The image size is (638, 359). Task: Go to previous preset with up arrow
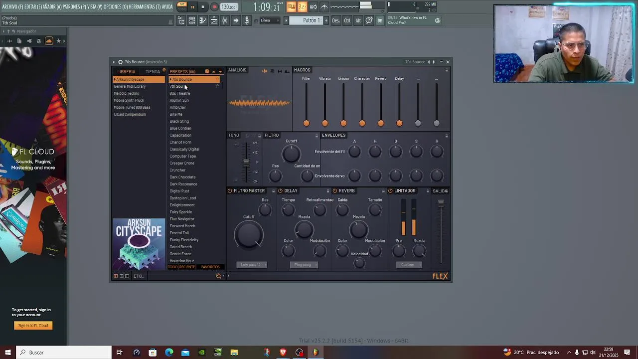pos(213,71)
